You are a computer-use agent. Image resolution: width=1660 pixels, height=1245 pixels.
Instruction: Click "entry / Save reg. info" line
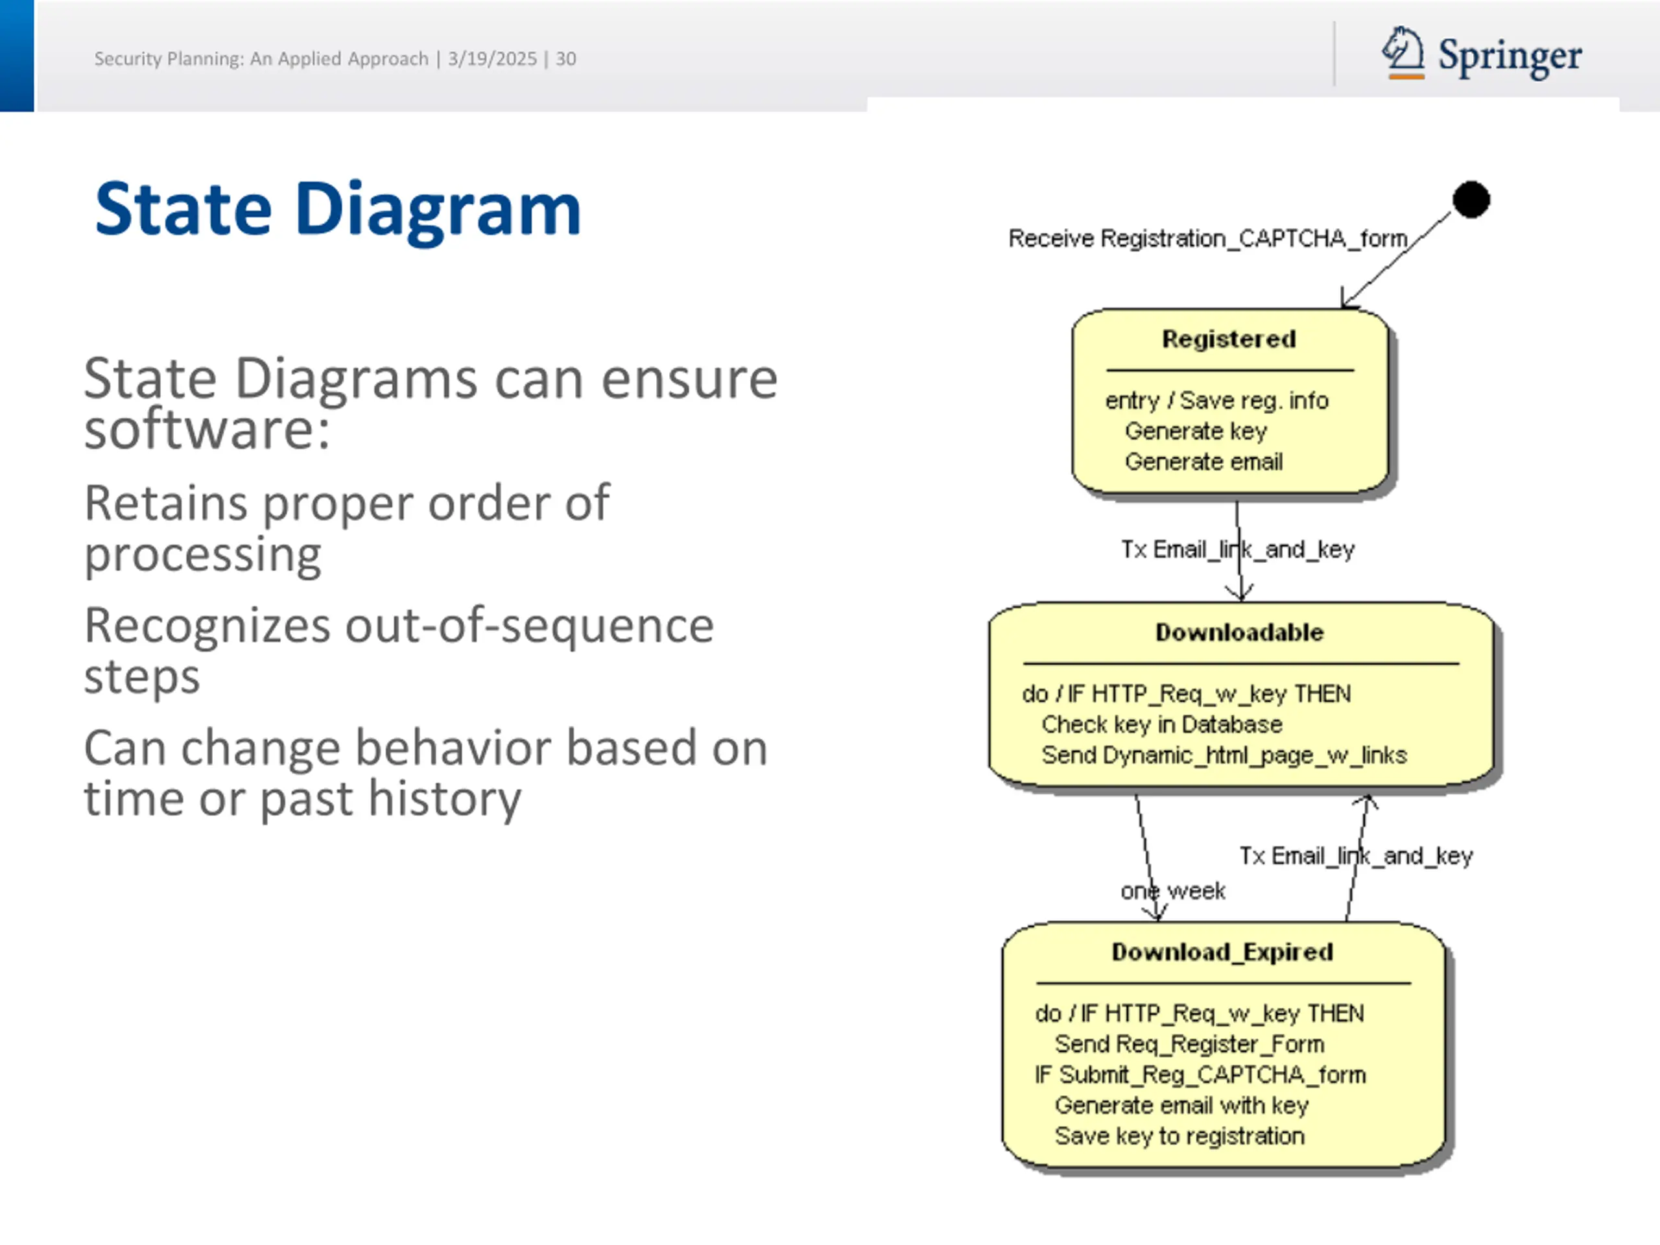click(1216, 401)
